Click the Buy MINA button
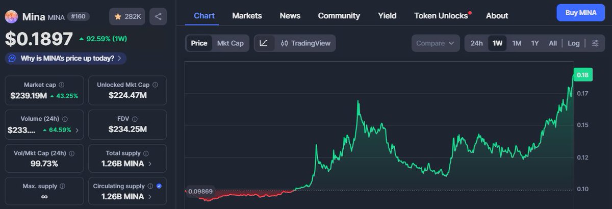 coord(580,12)
